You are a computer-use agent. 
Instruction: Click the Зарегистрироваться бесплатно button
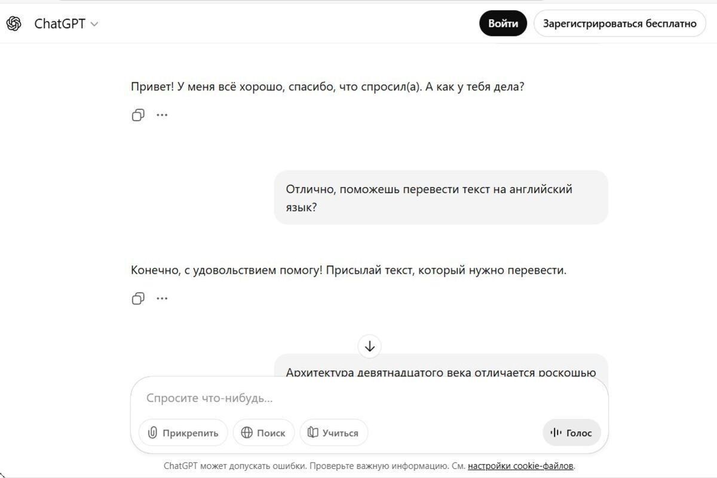click(x=619, y=23)
